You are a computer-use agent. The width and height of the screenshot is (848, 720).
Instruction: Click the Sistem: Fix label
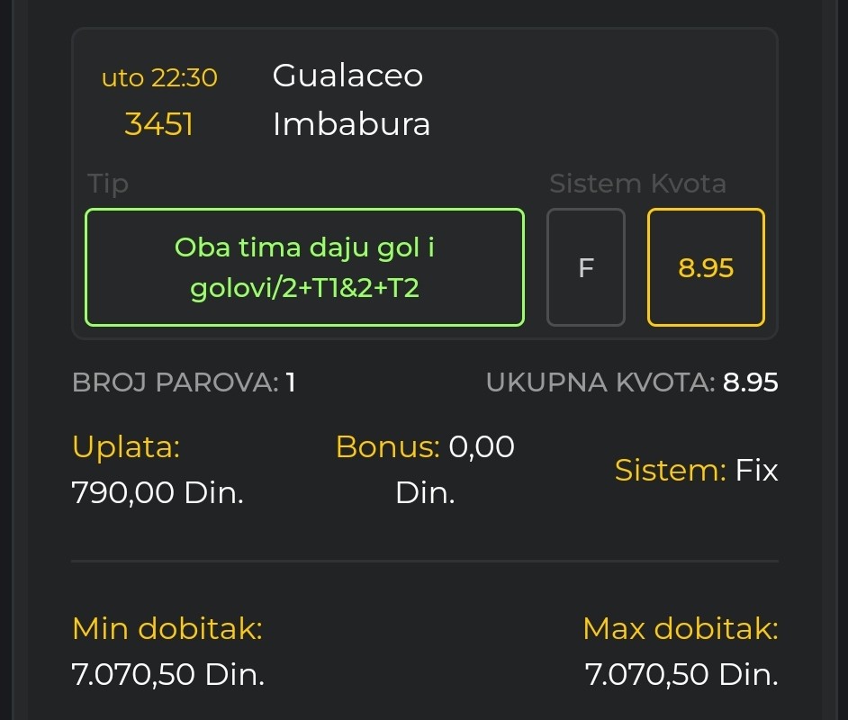point(696,470)
